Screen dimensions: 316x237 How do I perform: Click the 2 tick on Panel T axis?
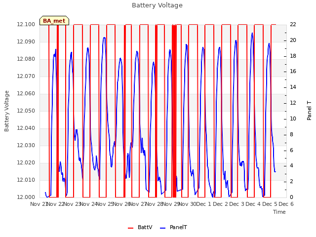(x=291, y=182)
